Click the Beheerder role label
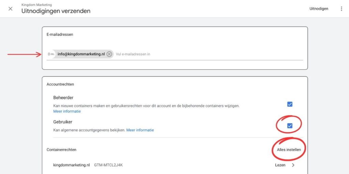This screenshot has height=174, width=349. 63,98
